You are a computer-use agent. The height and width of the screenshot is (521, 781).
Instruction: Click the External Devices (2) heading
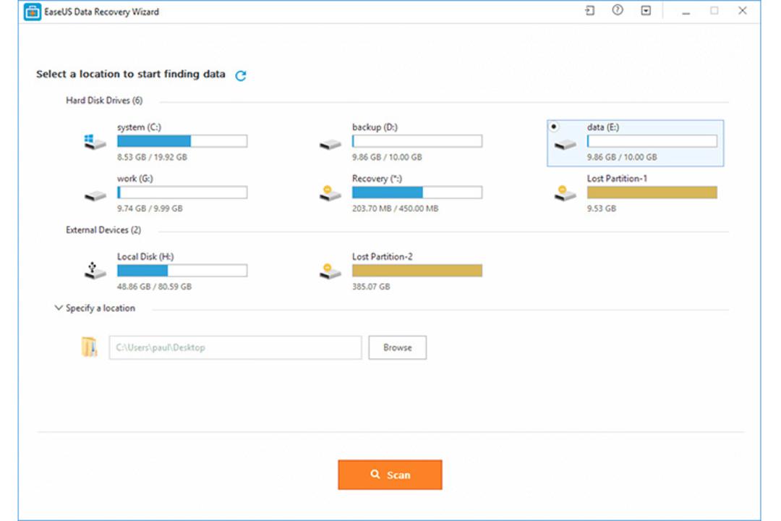[x=103, y=230]
